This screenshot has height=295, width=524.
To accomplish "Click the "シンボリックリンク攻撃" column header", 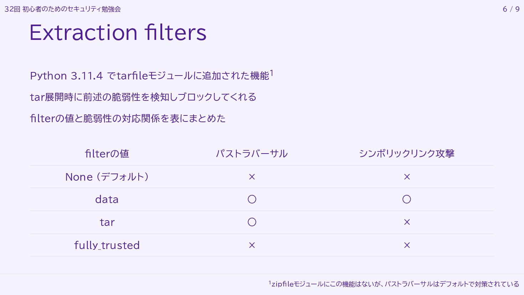I will click(407, 154).
